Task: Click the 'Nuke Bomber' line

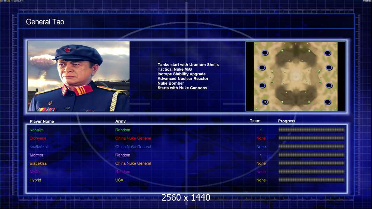Action: click(x=171, y=83)
